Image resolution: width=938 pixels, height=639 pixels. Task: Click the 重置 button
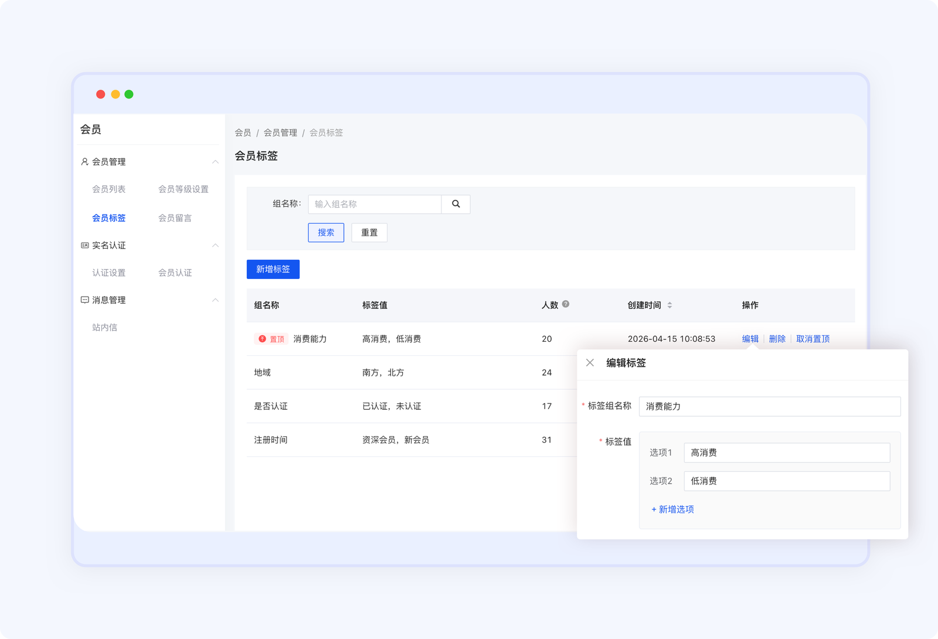pyautogui.click(x=369, y=232)
